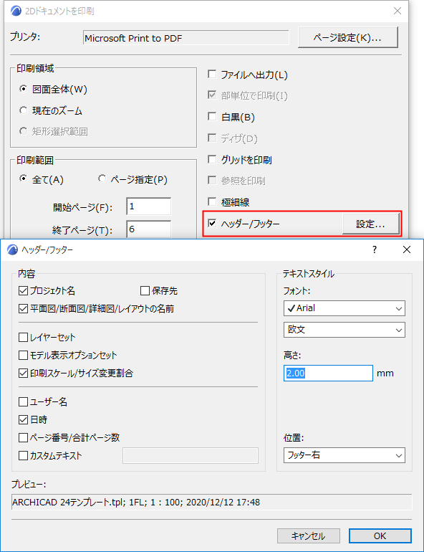Viewport: 424px width, 552px height.
Task: Select ページ指定(P) radio button
Action: [x=102, y=179]
